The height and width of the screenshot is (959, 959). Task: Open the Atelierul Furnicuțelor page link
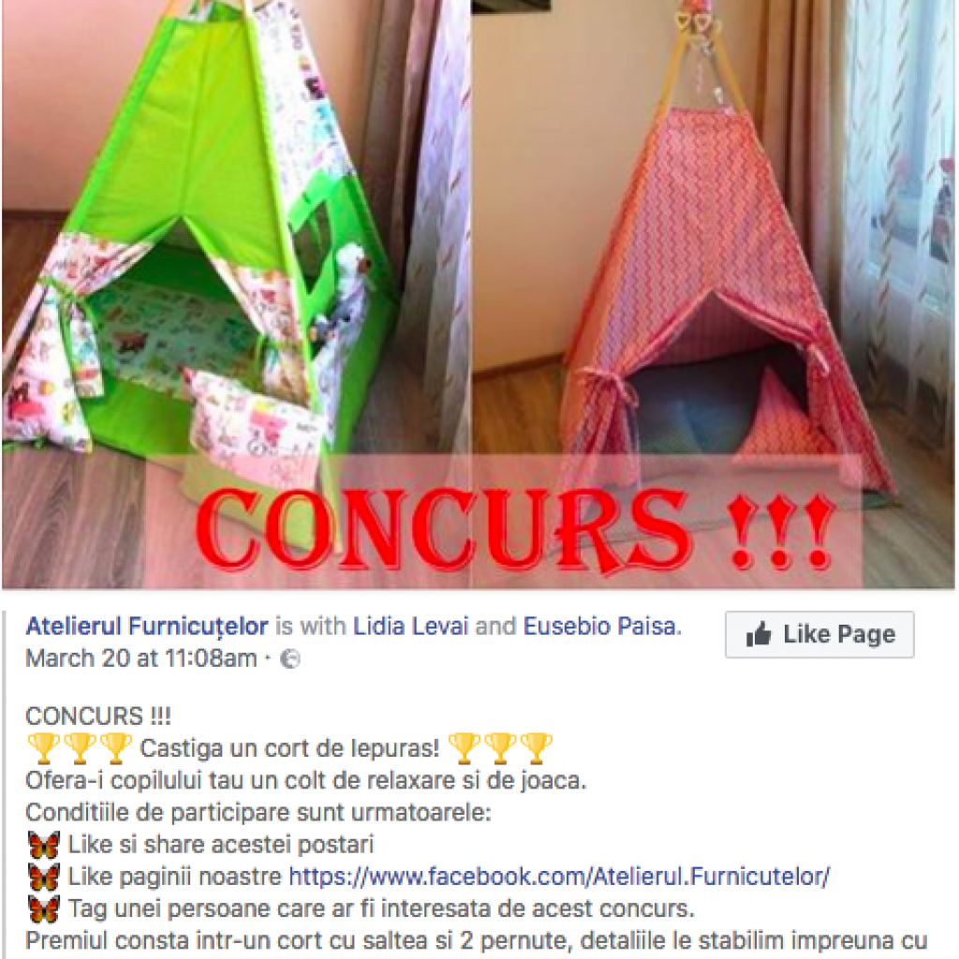click(x=147, y=627)
